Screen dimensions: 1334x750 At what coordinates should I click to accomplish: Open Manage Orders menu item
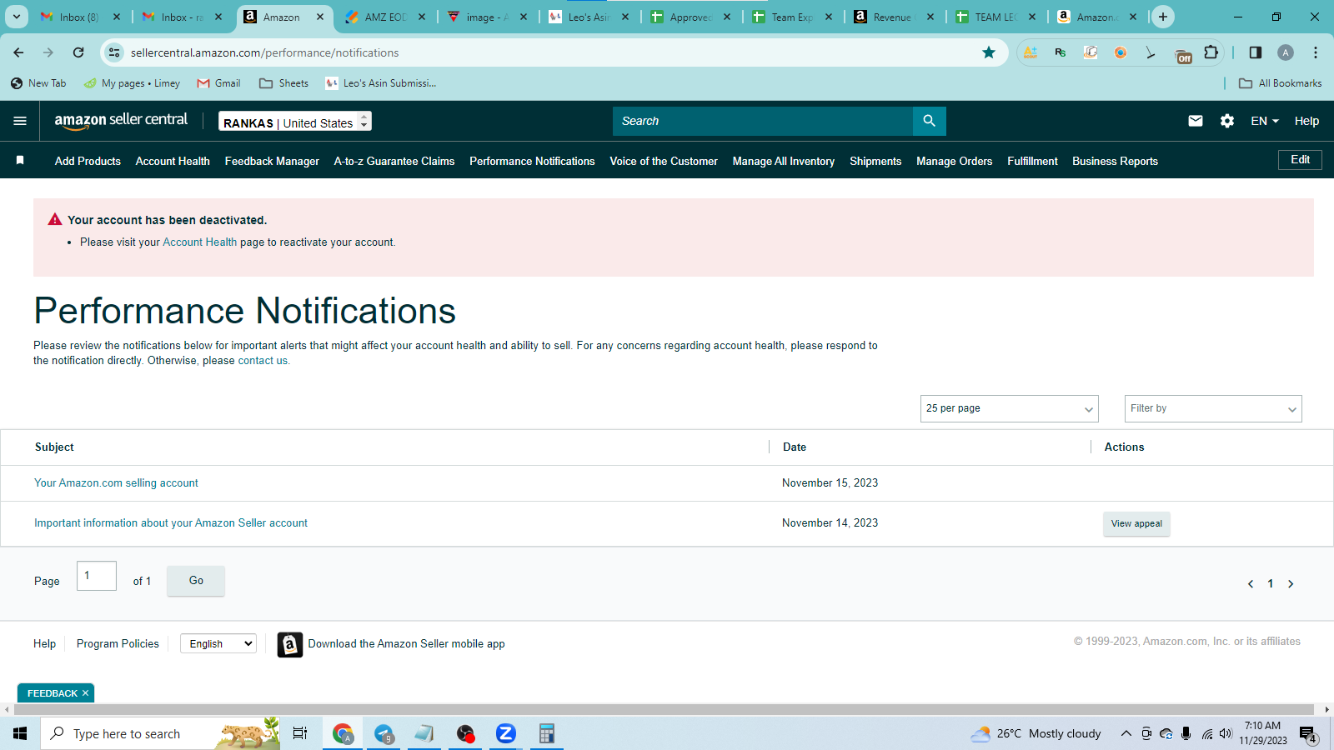[954, 161]
